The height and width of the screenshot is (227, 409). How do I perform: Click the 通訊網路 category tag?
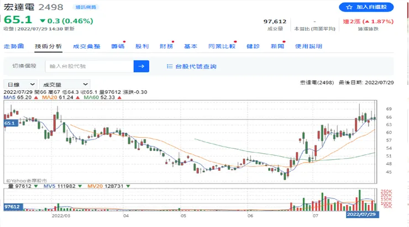tap(86, 7)
